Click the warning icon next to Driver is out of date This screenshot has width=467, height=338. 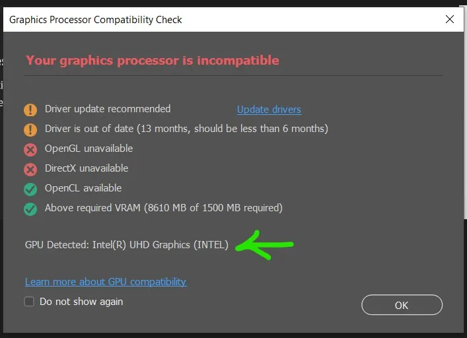tap(30, 129)
